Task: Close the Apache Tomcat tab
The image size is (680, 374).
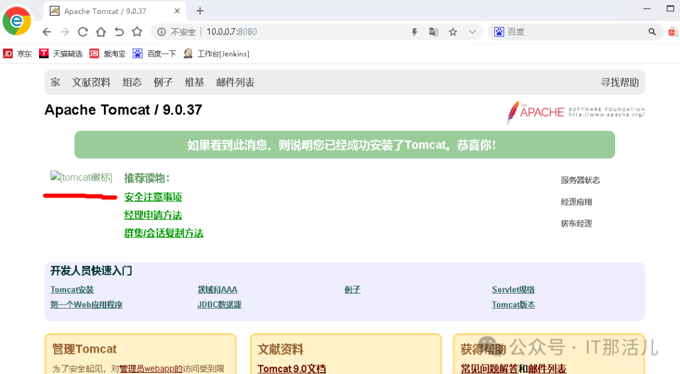Action: point(177,11)
